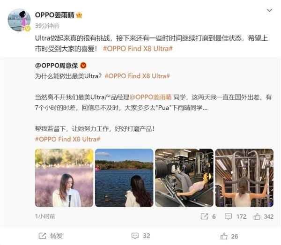
Task: Open the OPPO姜雨晴 username link
Action: coord(55,15)
